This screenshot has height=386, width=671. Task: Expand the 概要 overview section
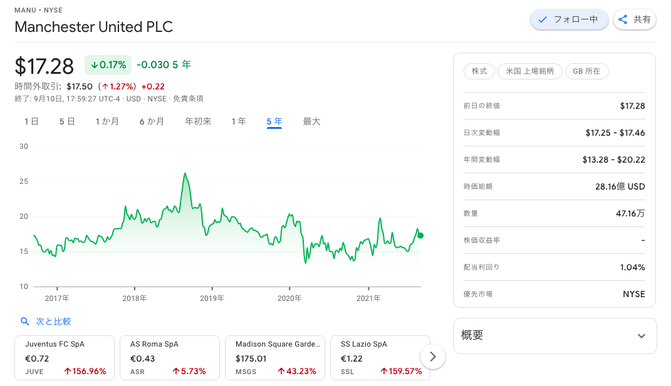click(x=554, y=335)
